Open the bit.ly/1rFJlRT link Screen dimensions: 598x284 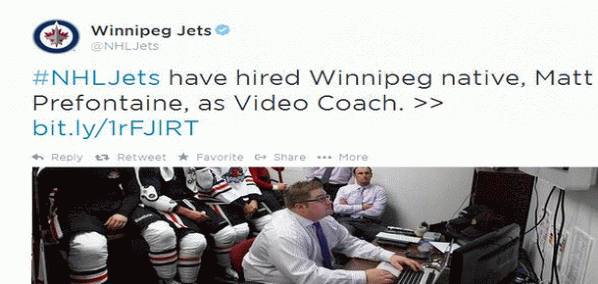click(116, 128)
